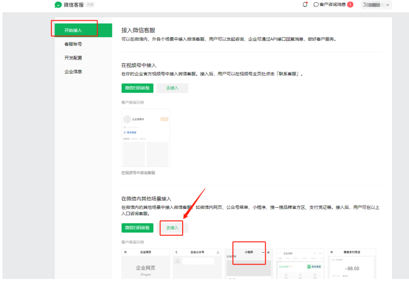Click the back chevron in the 企业公众号 preview
Image resolution: width=409 pixels, height=282 pixels.
pos(176,252)
